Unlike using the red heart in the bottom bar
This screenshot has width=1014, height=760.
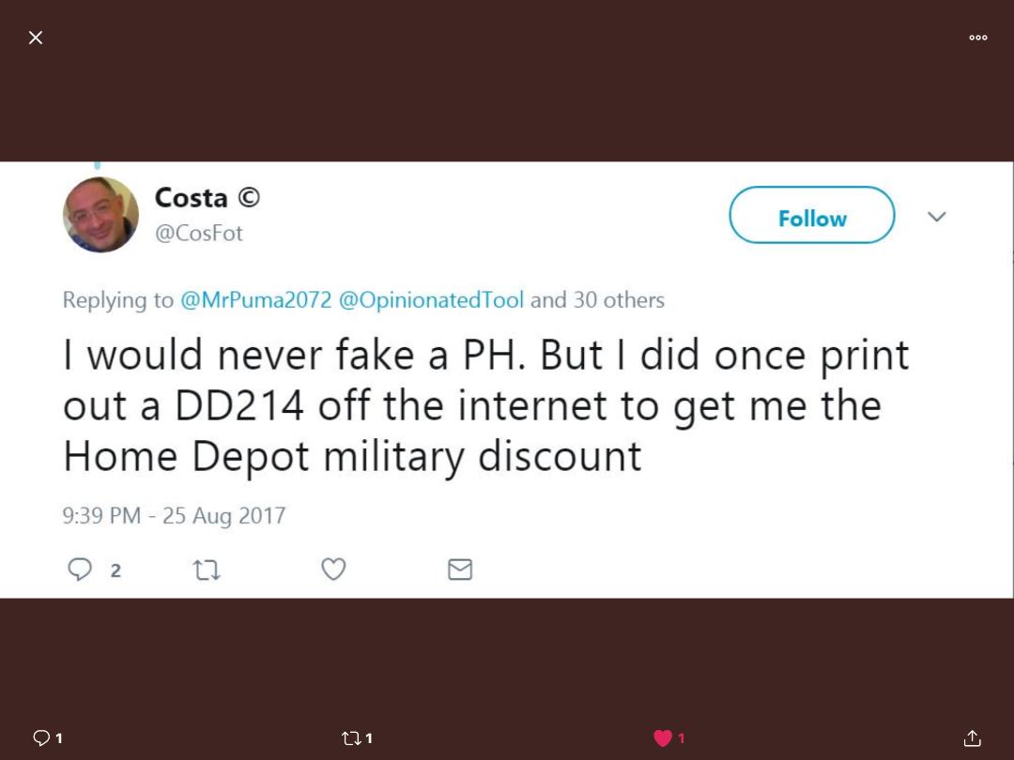pyautogui.click(x=663, y=738)
